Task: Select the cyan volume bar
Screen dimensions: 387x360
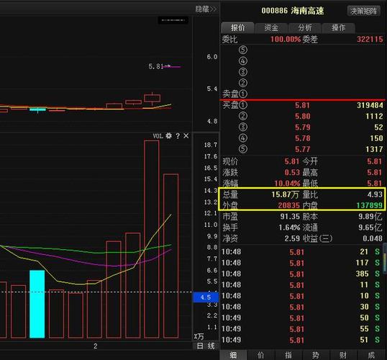Action: (37, 304)
